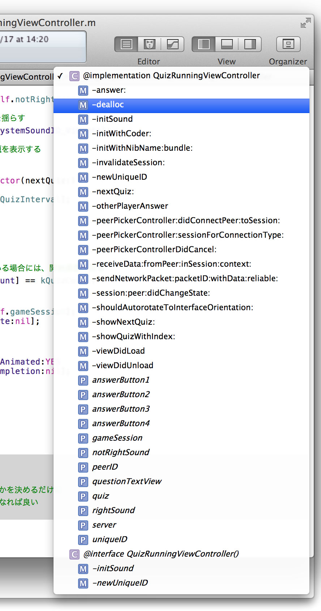Toggle the Debug area view button
The height and width of the screenshot is (611, 321).
227,44
